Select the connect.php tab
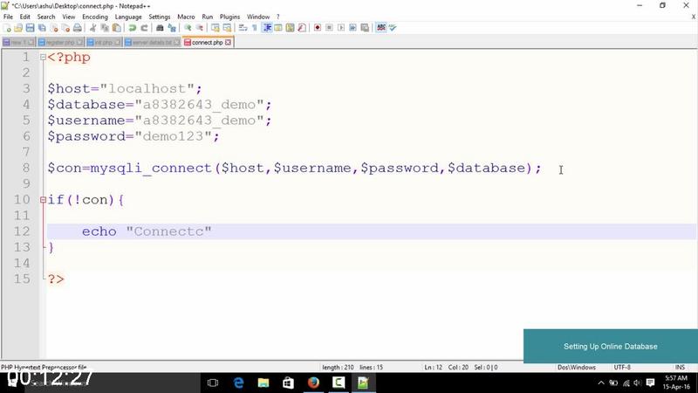Image resolution: width=698 pixels, height=393 pixels. (x=207, y=42)
